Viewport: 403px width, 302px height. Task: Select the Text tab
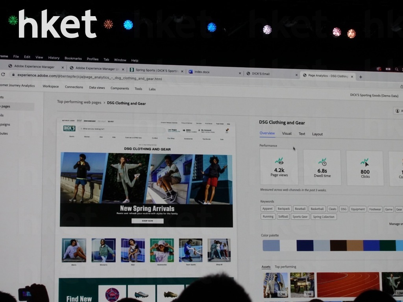coord(302,134)
